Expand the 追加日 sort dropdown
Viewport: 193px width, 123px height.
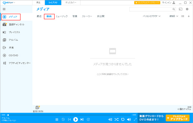[x=174, y=16]
